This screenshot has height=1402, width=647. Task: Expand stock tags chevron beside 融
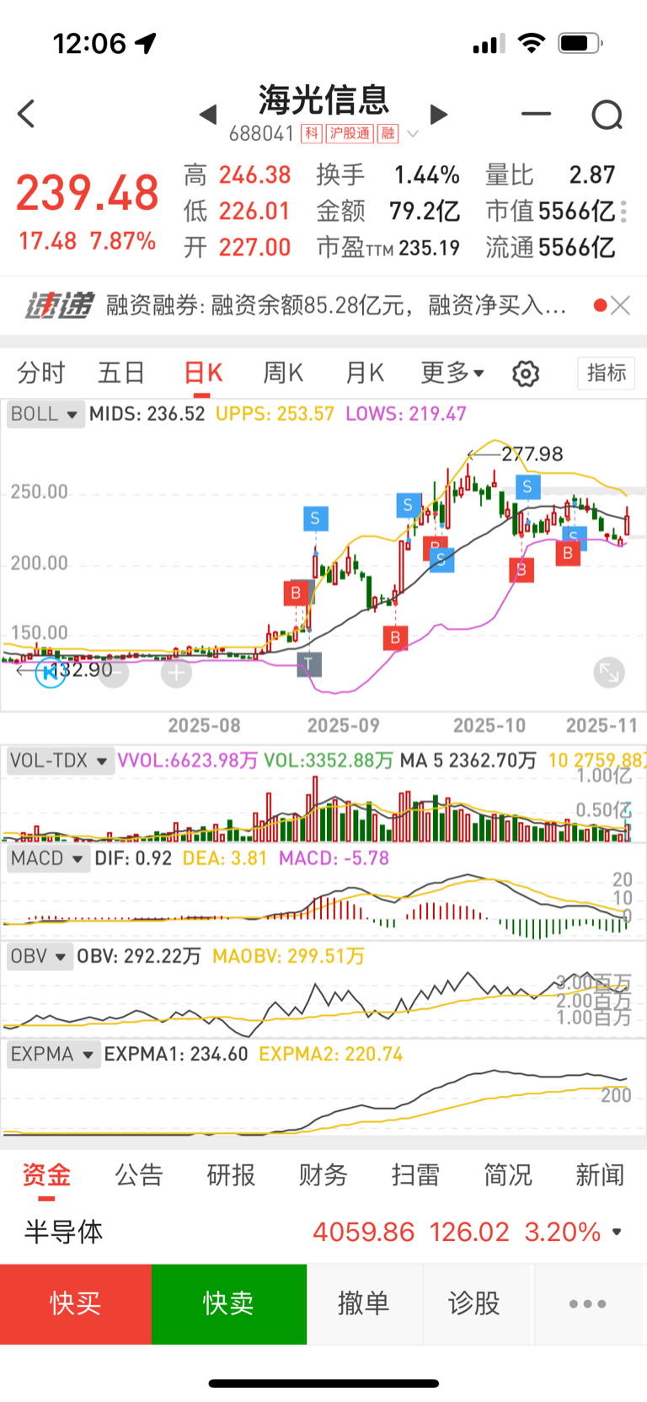[413, 133]
